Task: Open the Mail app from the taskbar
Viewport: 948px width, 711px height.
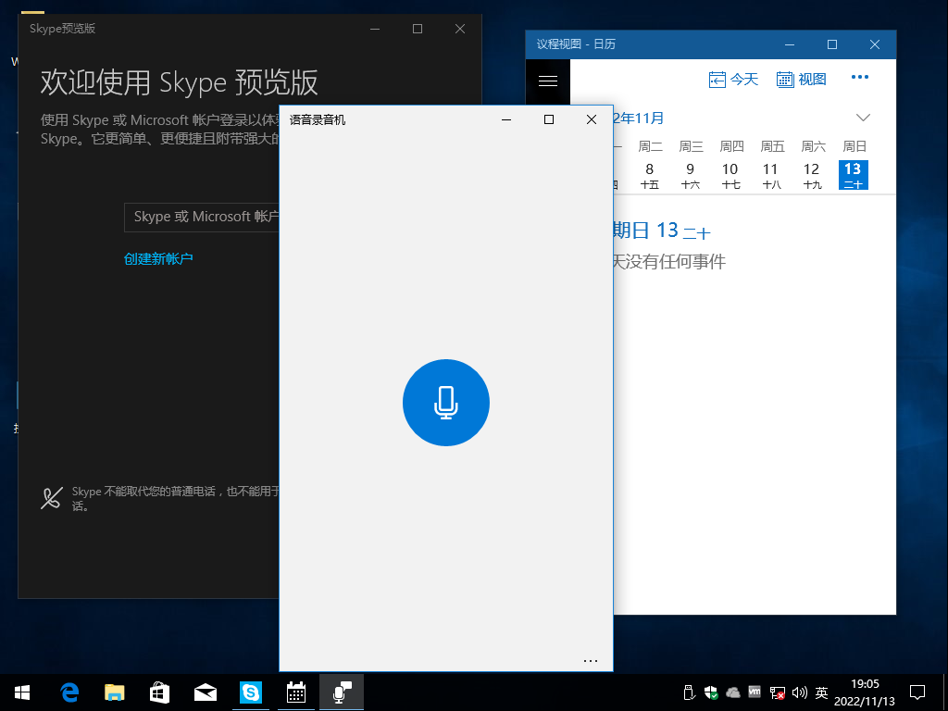Action: (206, 692)
